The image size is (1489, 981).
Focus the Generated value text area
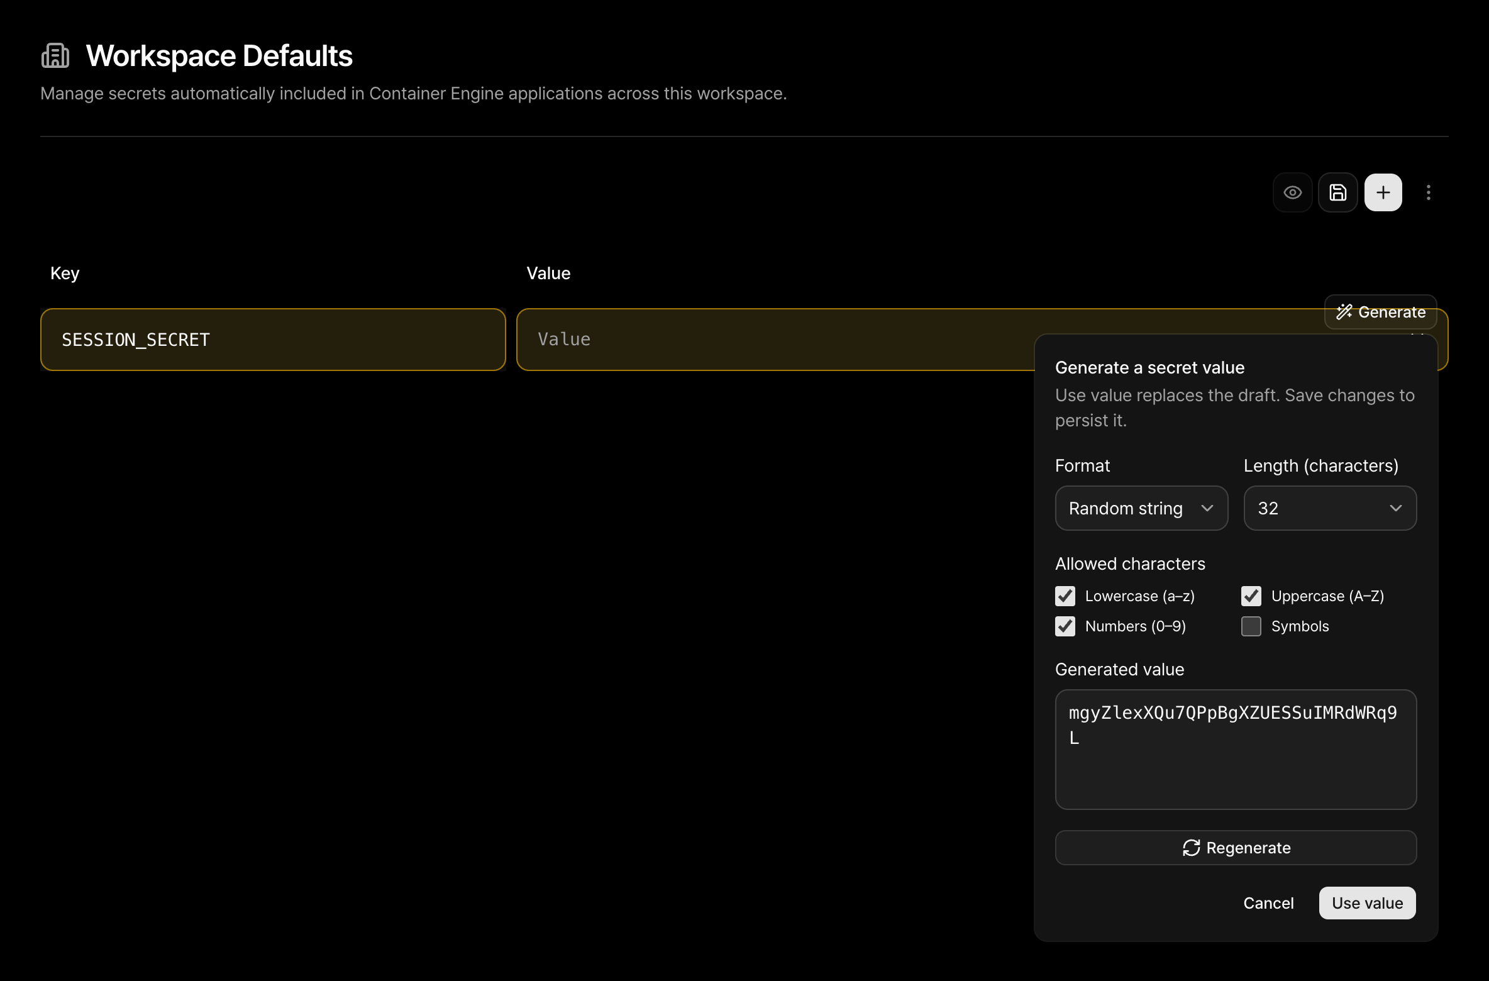(1236, 750)
